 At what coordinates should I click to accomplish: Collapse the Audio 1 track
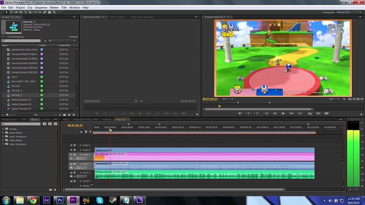click(81, 164)
